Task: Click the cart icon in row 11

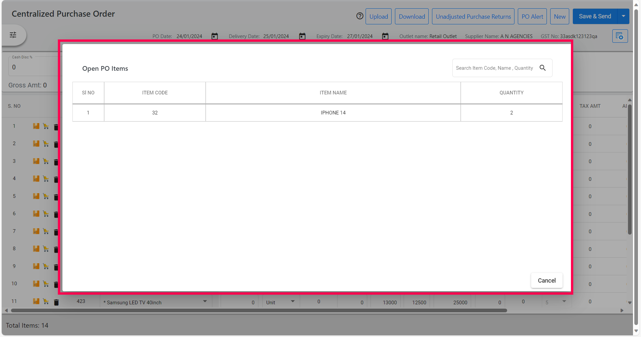Action: coord(46,301)
